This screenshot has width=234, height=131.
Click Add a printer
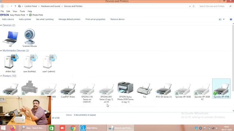[25, 19]
